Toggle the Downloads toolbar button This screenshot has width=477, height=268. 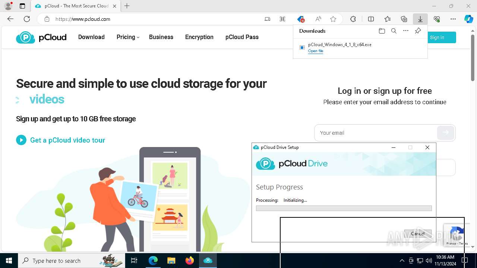[420, 19]
